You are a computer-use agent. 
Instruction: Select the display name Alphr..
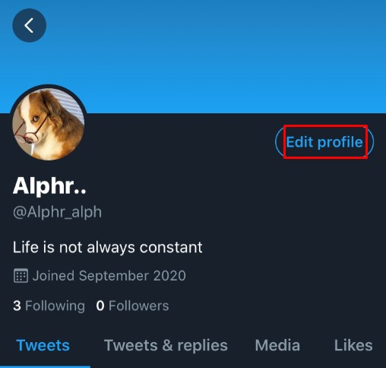coord(49,186)
